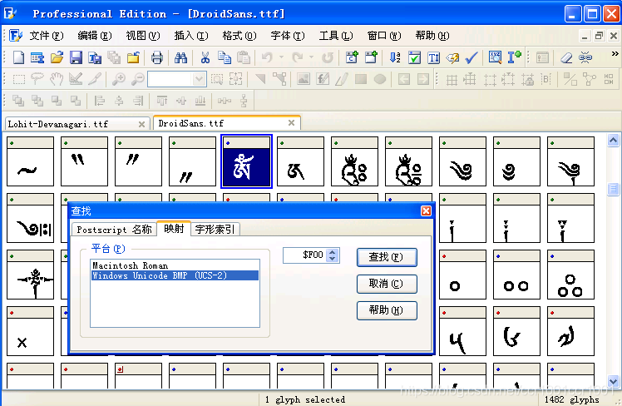The image size is (622, 406).
Task: Click the Validate font check window icon
Action: (414, 57)
